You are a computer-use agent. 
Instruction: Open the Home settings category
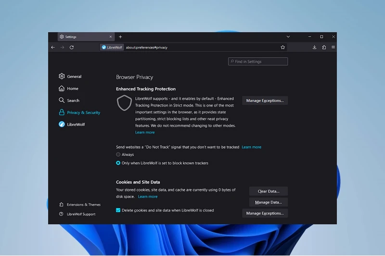tap(68, 88)
